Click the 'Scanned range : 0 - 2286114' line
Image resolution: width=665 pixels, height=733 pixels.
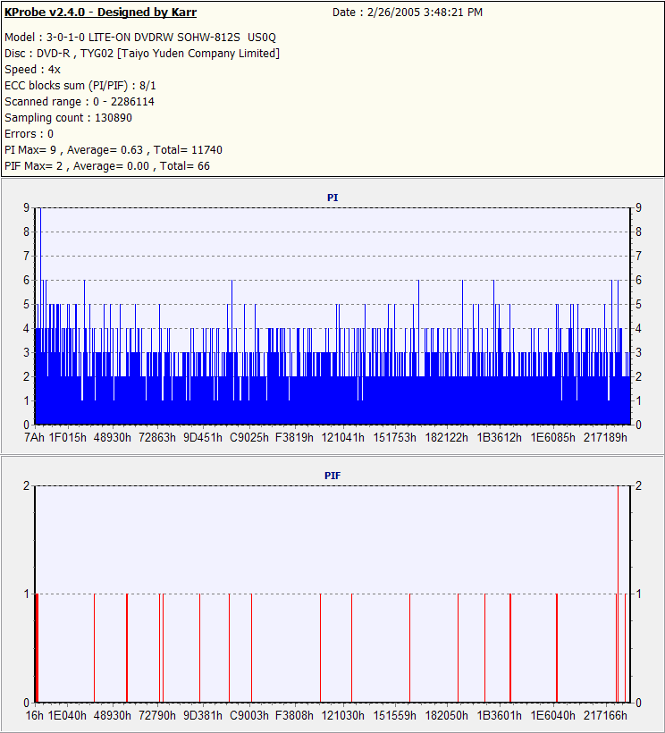80,101
